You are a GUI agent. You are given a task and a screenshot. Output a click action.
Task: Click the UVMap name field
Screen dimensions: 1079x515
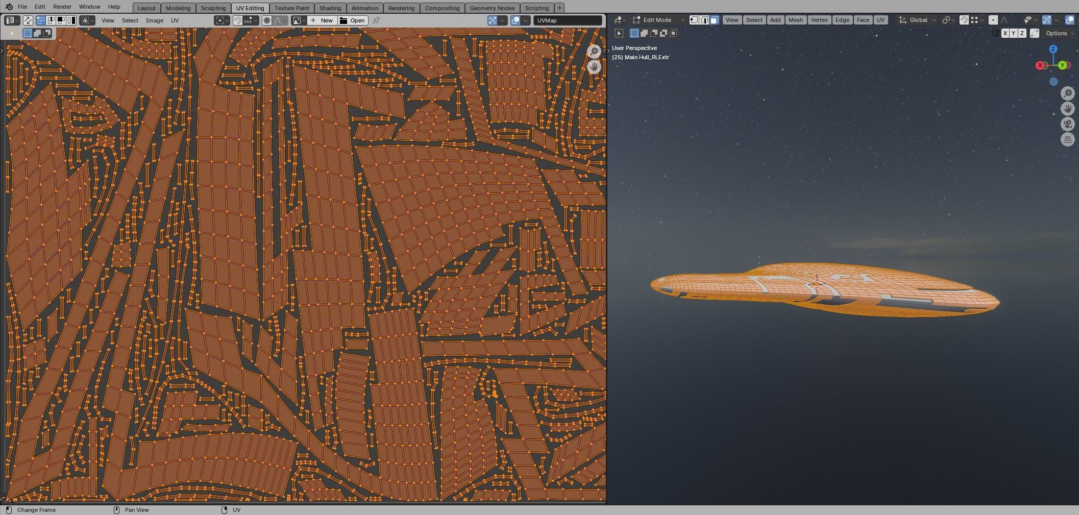(568, 20)
